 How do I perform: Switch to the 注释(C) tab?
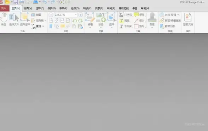pos(40,9)
